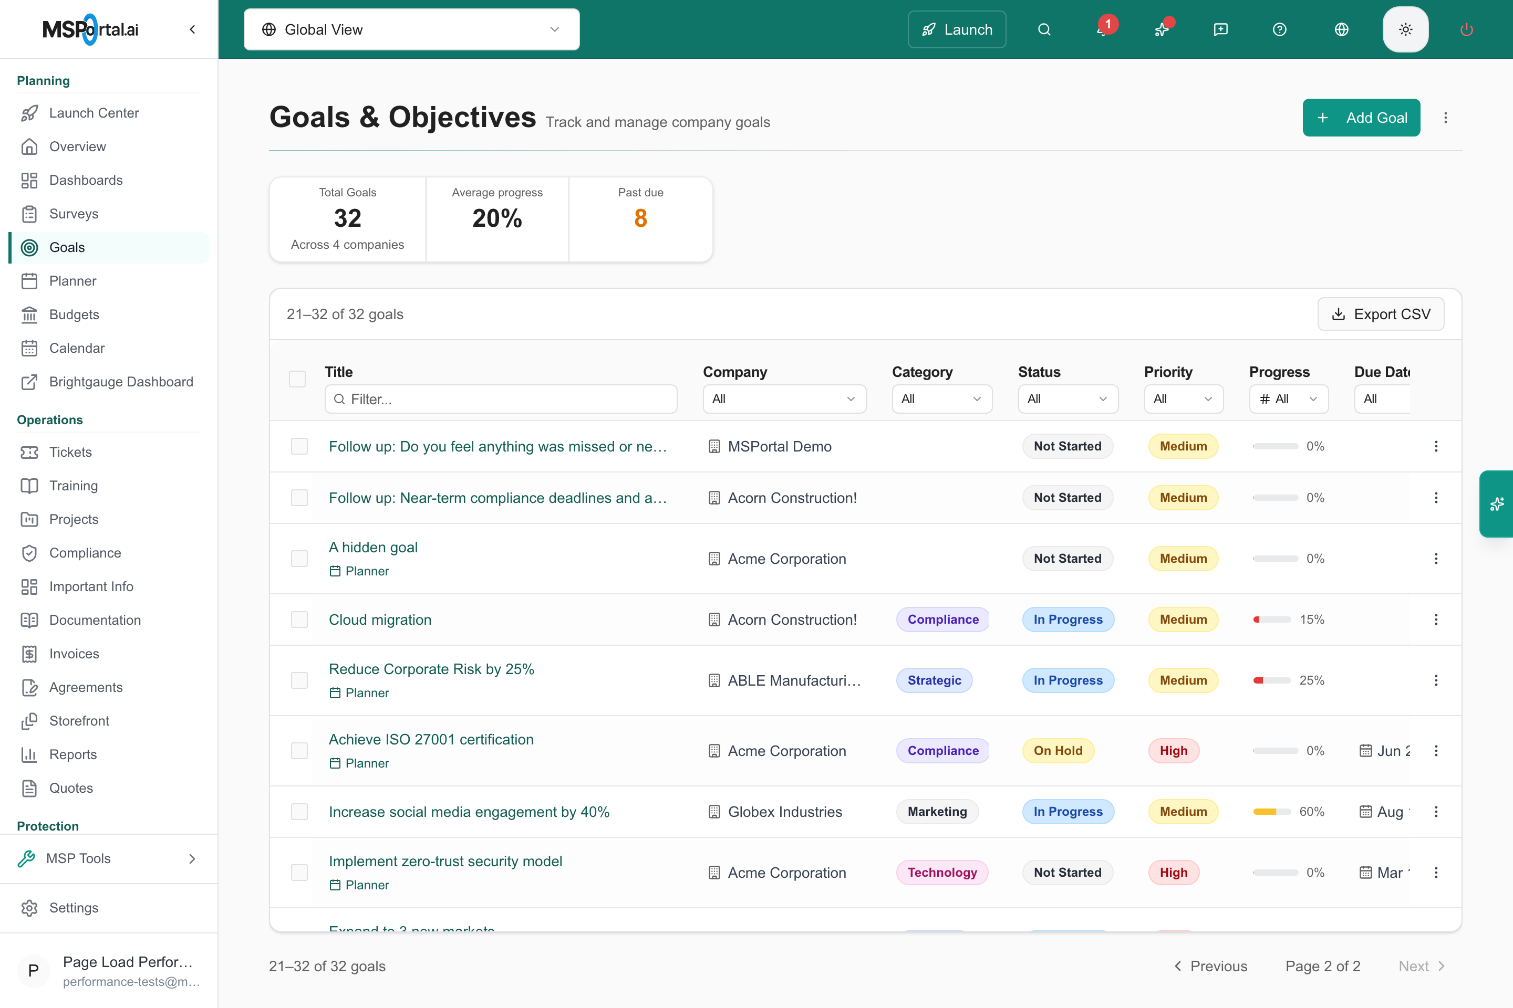The height and width of the screenshot is (1008, 1513).
Task: Open Tickets in the sidebar
Action: tap(109, 452)
